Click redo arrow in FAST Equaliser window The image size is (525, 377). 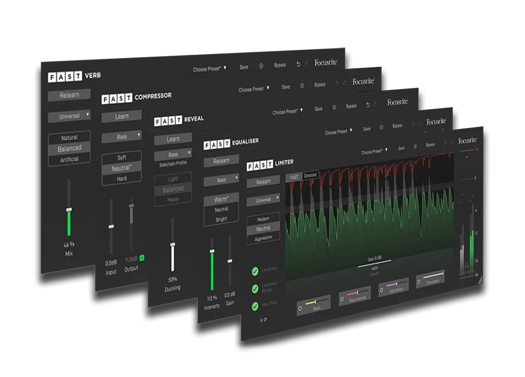(x=420, y=124)
